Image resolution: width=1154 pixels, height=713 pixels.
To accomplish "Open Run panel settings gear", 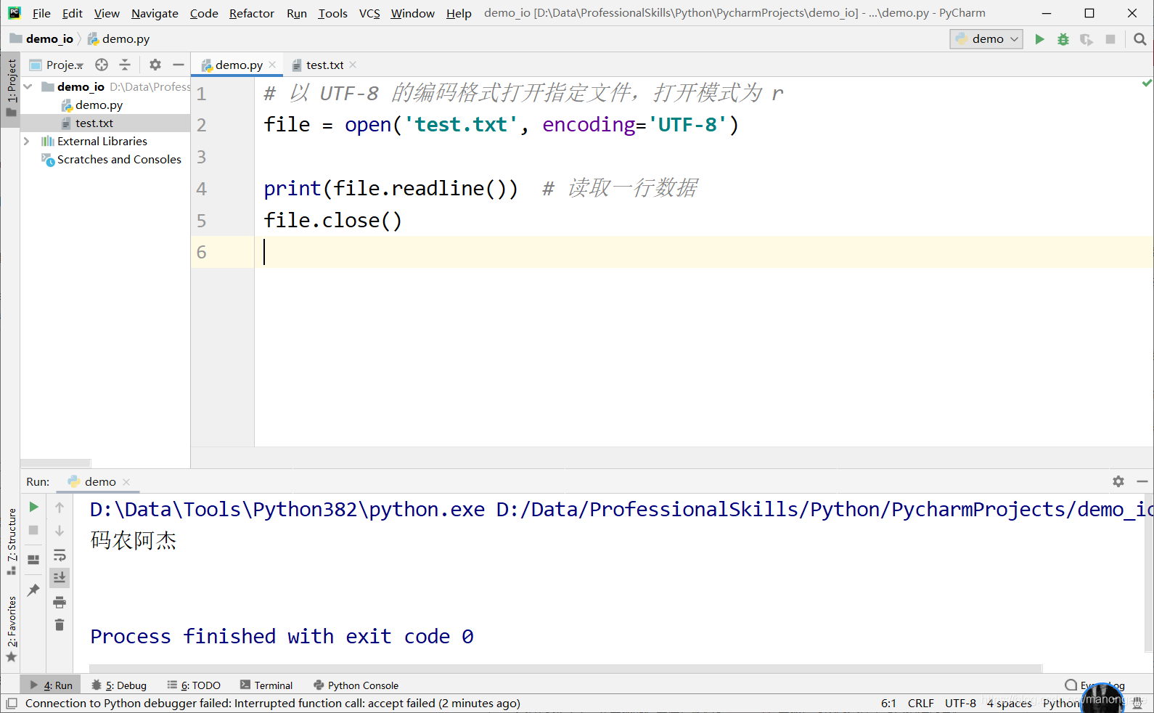I will tap(1118, 481).
